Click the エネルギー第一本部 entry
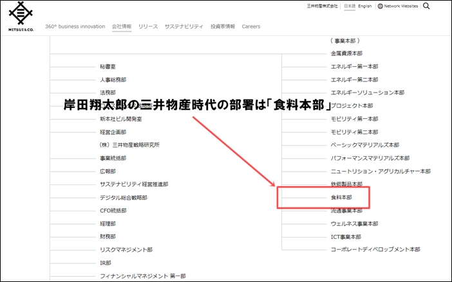The height and width of the screenshot is (282, 452). pyautogui.click(x=354, y=67)
